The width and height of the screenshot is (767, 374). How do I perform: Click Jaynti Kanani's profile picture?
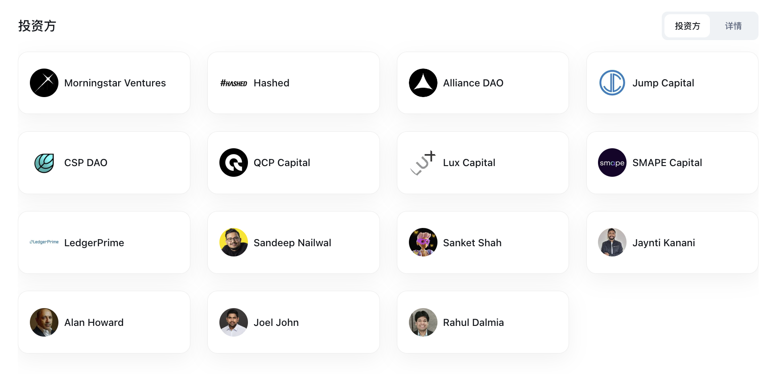coord(612,242)
